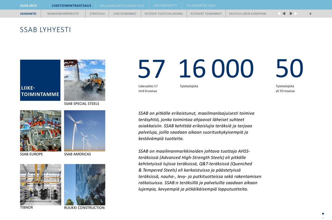
Task: Open SSAB Americas wind turbine image
Action: click(84, 131)
